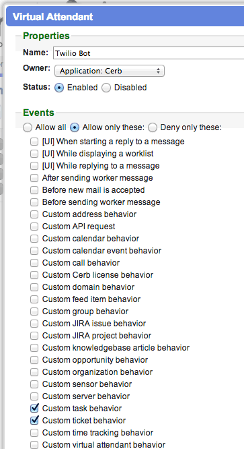Uncheck Custom ticket behavior

click(34, 420)
